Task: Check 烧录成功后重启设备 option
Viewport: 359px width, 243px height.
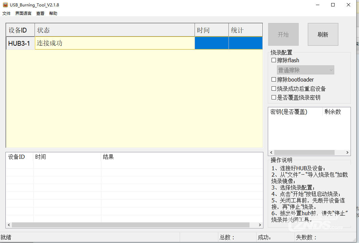Action: coord(274,88)
